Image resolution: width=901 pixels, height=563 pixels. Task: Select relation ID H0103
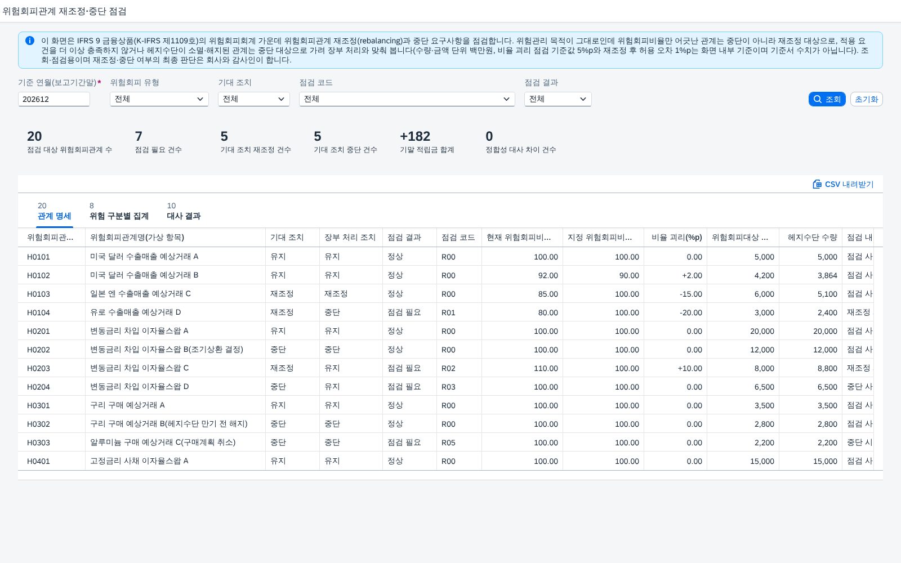click(x=38, y=294)
